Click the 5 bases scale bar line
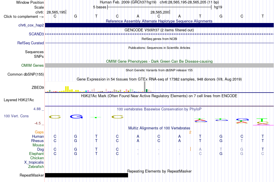The image size is (274, 182). [159, 7]
